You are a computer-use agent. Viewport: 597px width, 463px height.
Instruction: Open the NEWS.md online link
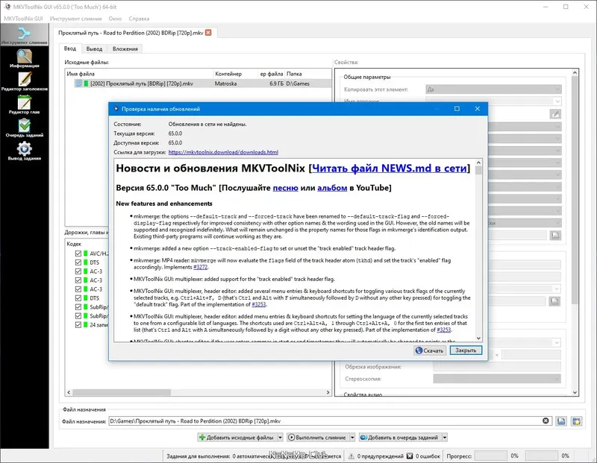click(x=389, y=168)
